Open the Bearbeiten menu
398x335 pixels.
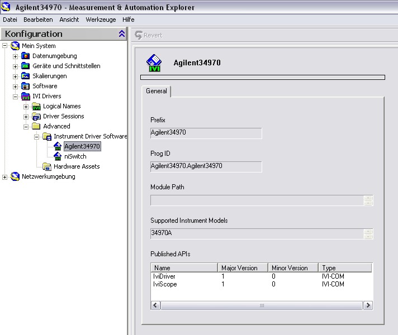point(38,20)
